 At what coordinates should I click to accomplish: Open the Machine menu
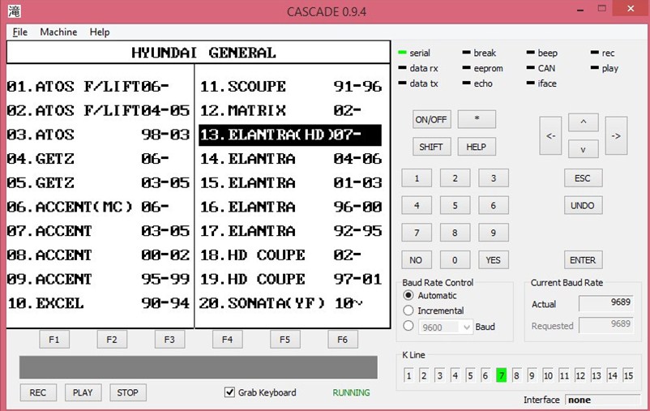click(58, 32)
